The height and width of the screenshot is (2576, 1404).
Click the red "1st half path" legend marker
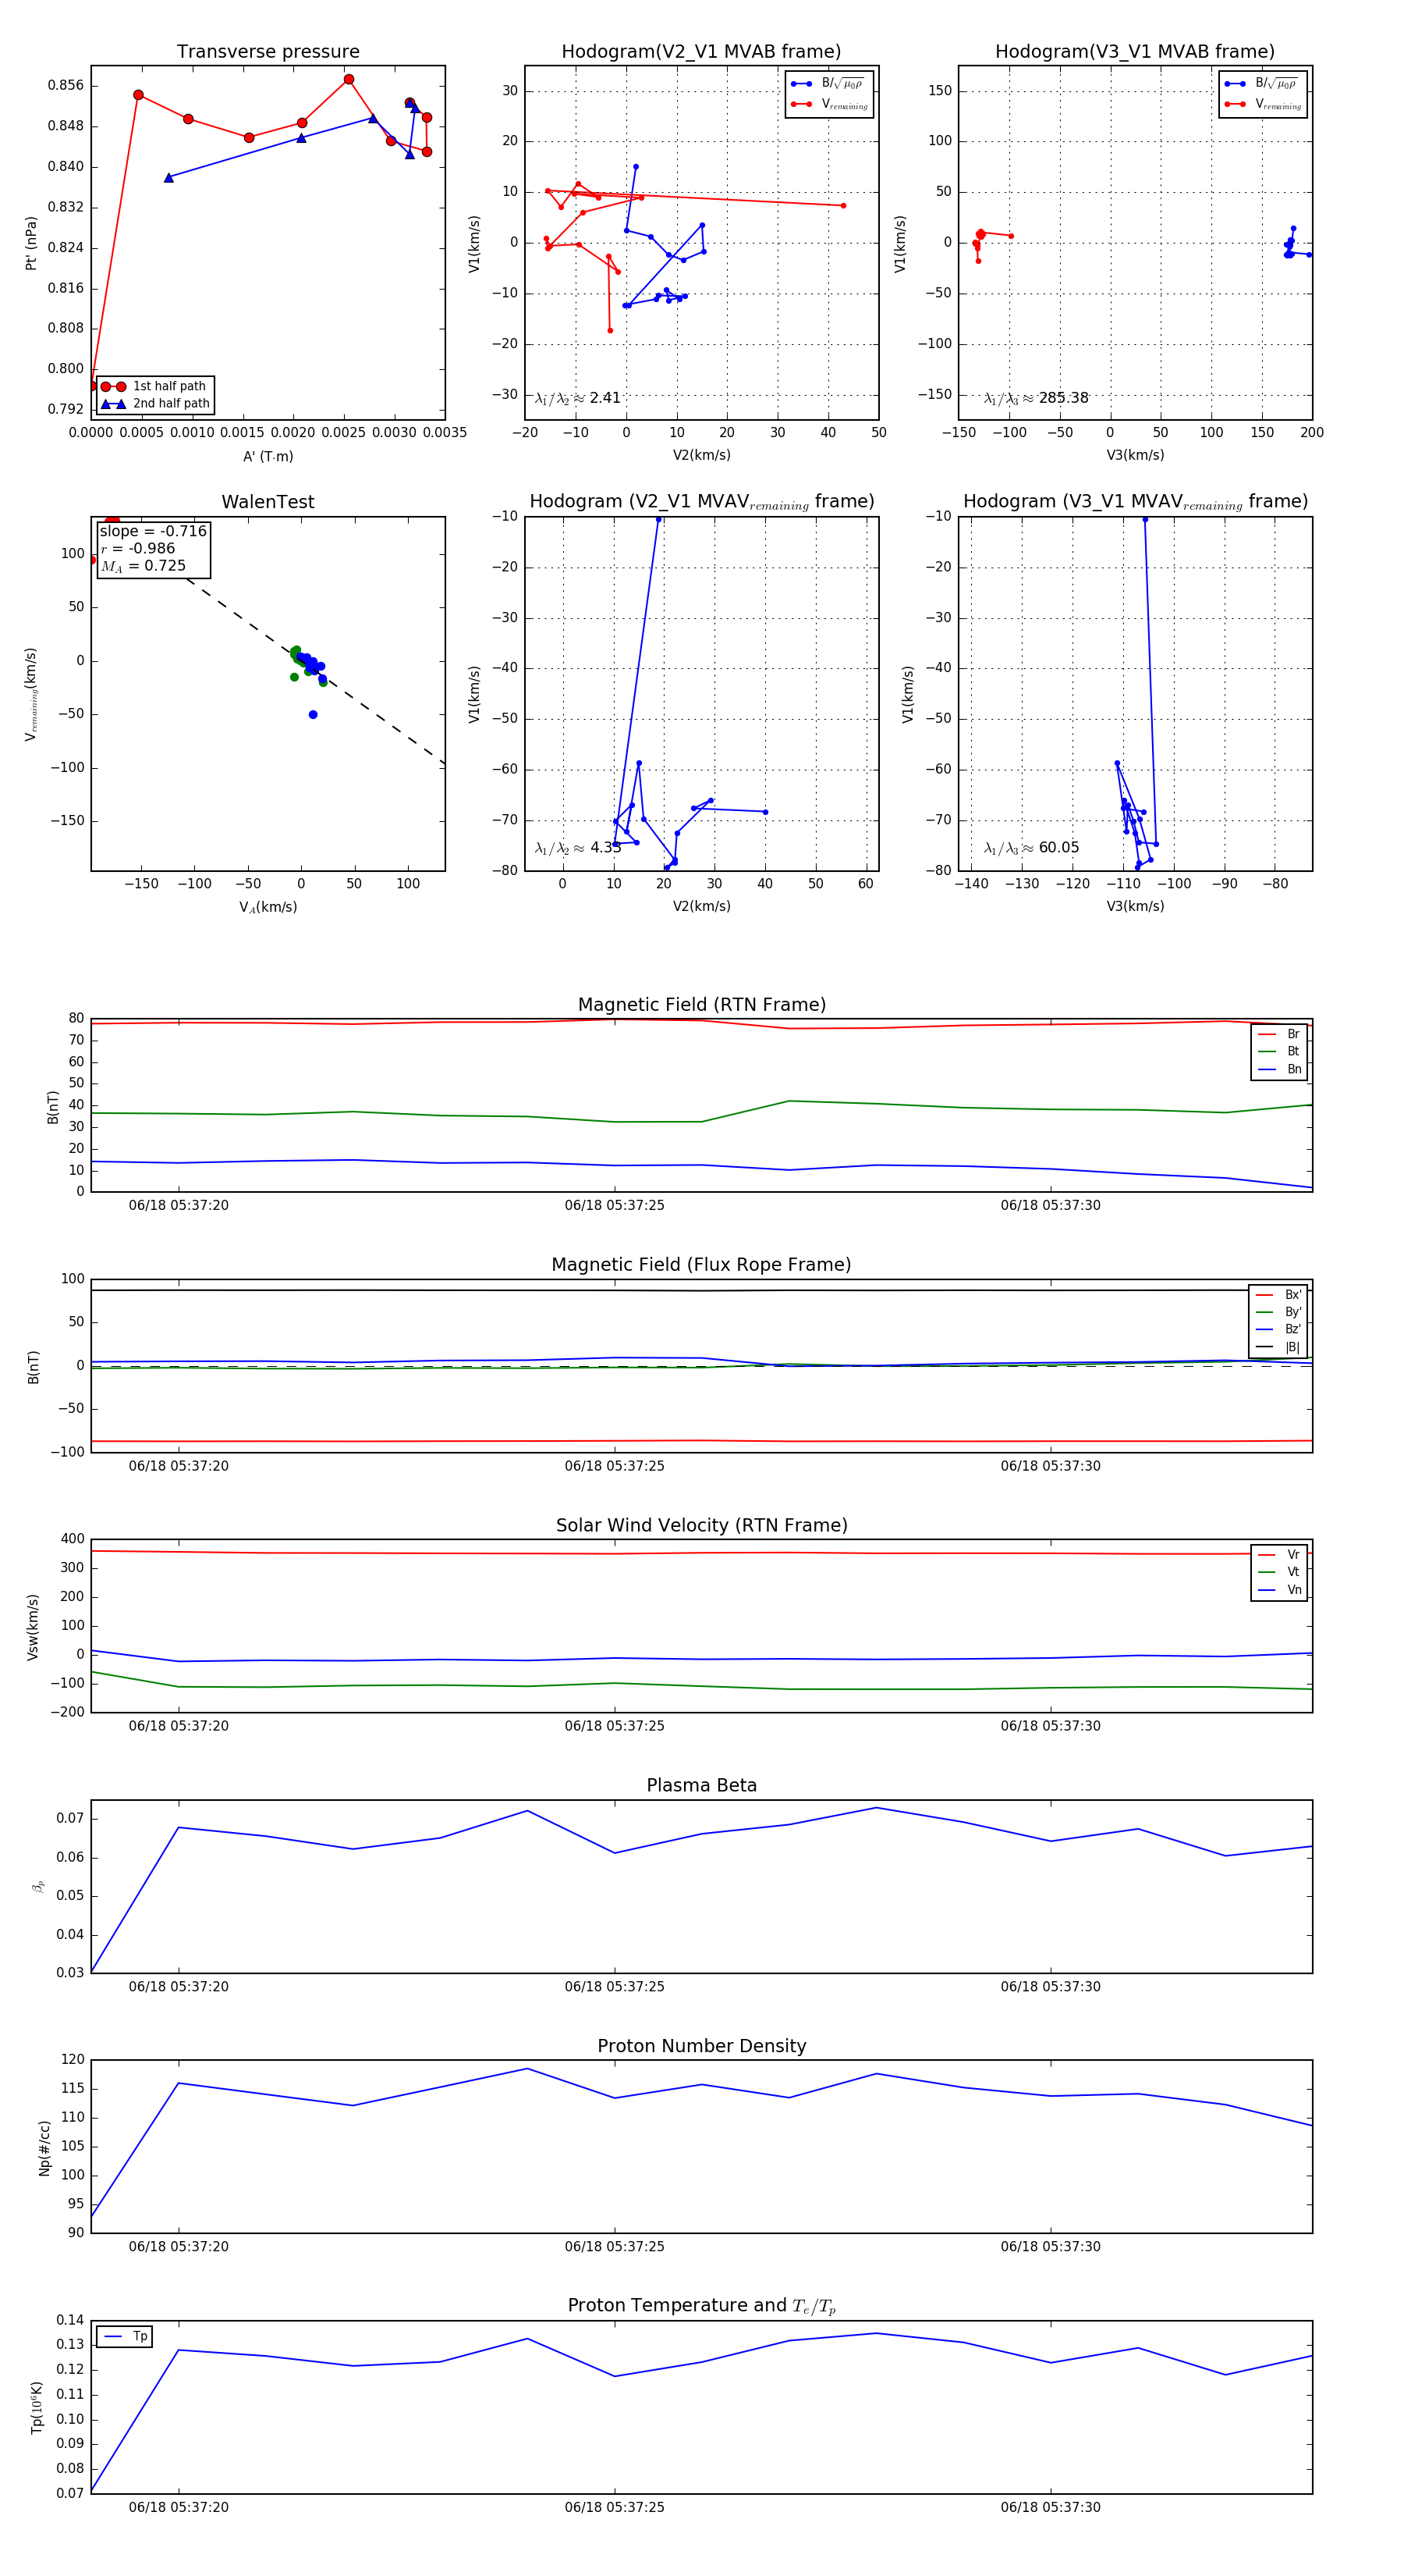tap(113, 386)
